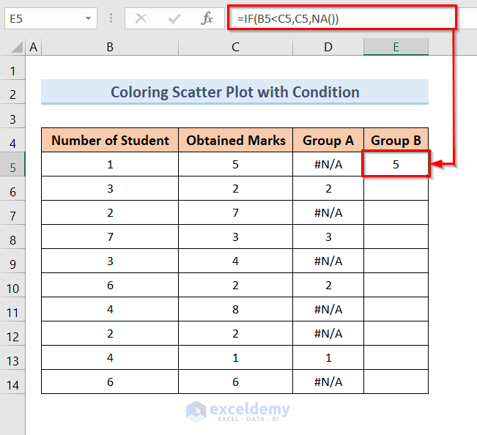This screenshot has height=435, width=477.
Task: Select the Obtained Marks header cell
Action: (x=236, y=141)
